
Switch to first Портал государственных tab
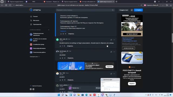click(16, 2)
